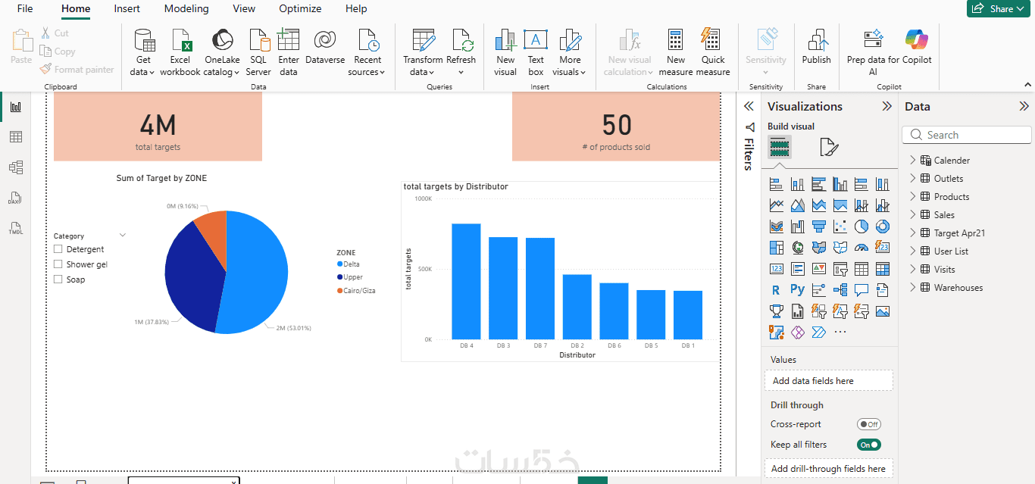Image resolution: width=1035 pixels, height=484 pixels.
Task: Select the Python visual icon
Action: pos(797,289)
